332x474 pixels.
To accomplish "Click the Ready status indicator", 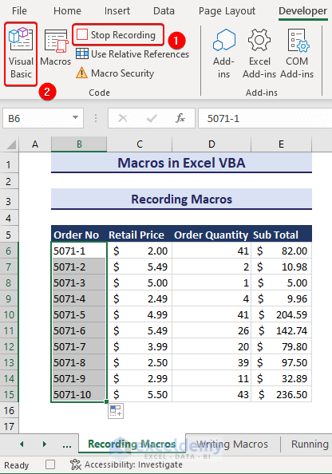I will (x=16, y=465).
